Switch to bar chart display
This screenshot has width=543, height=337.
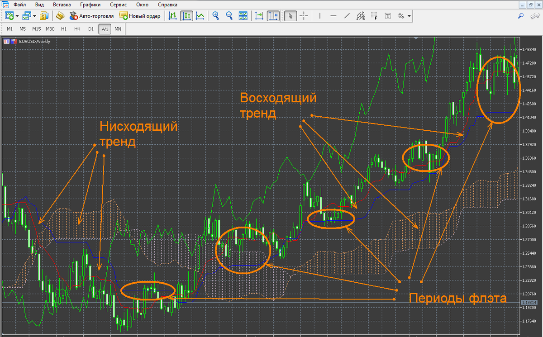[x=173, y=16]
